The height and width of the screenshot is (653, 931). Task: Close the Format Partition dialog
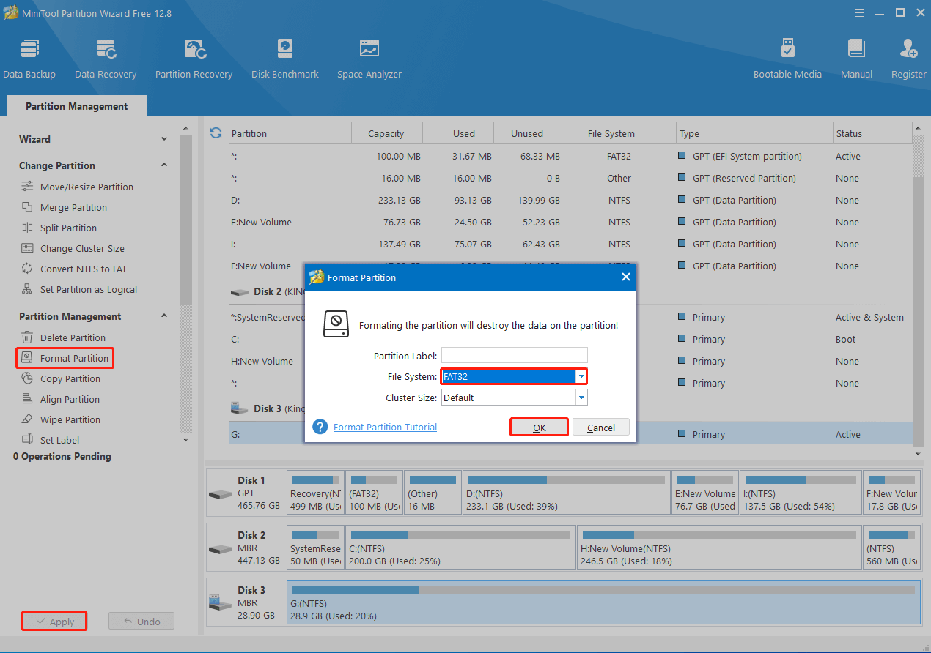click(626, 277)
